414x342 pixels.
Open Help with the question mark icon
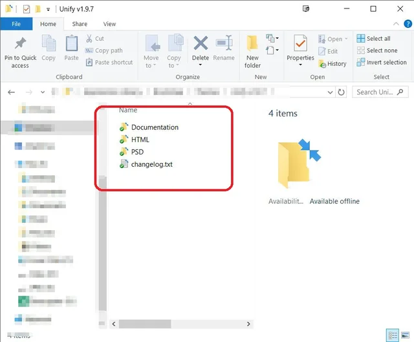(x=408, y=24)
